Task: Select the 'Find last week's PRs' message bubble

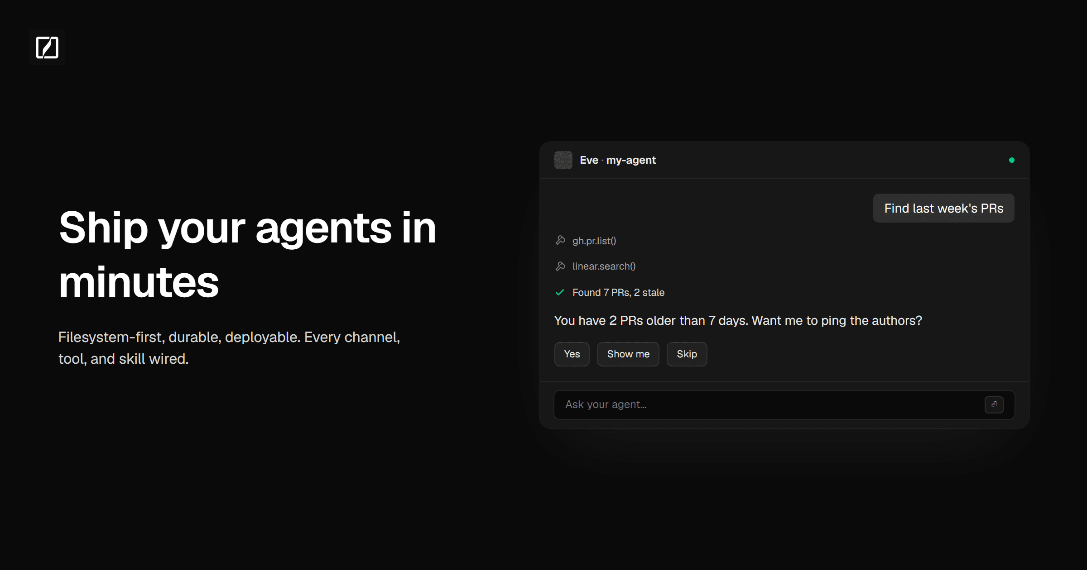Action: tap(944, 208)
